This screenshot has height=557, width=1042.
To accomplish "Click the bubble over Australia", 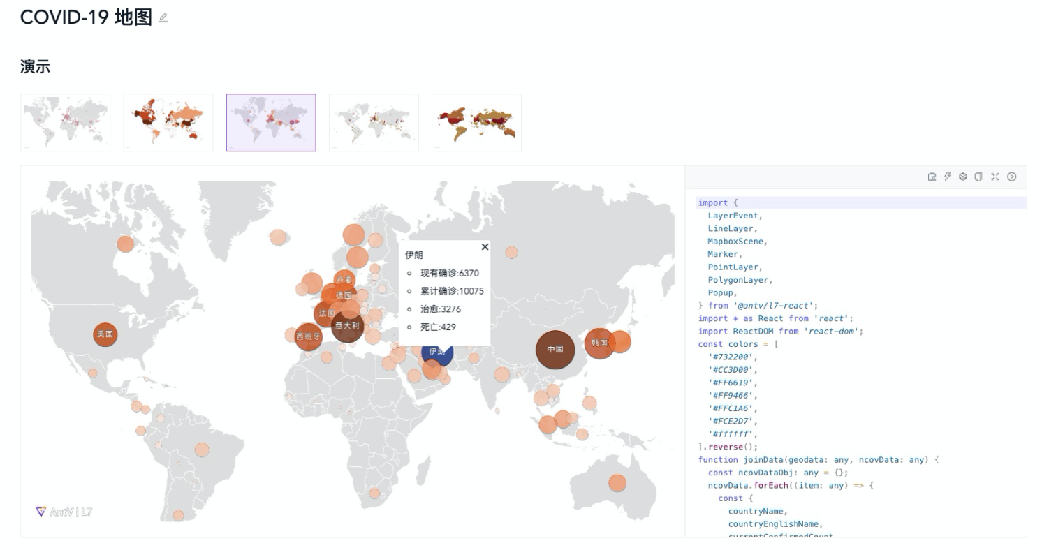I will tap(617, 483).
